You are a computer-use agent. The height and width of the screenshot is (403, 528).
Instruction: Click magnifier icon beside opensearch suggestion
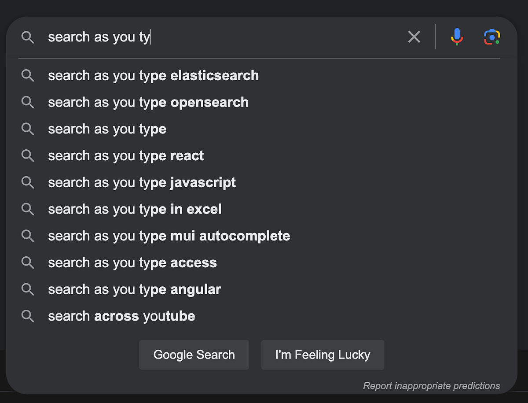[28, 103]
